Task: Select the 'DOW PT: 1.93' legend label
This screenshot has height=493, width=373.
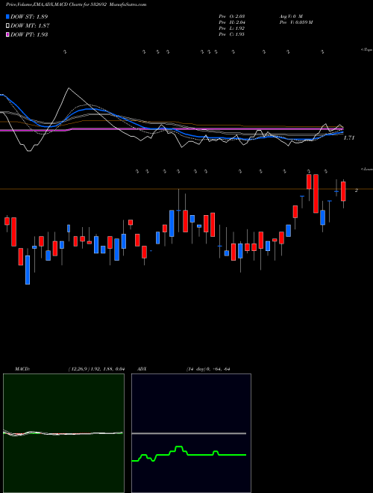Action: point(29,35)
